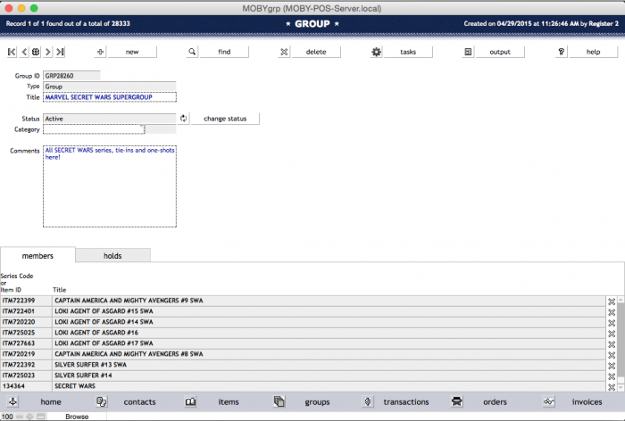Screen dimensions: 625x421
Task: Click the question mark help icon
Action: (x=562, y=52)
